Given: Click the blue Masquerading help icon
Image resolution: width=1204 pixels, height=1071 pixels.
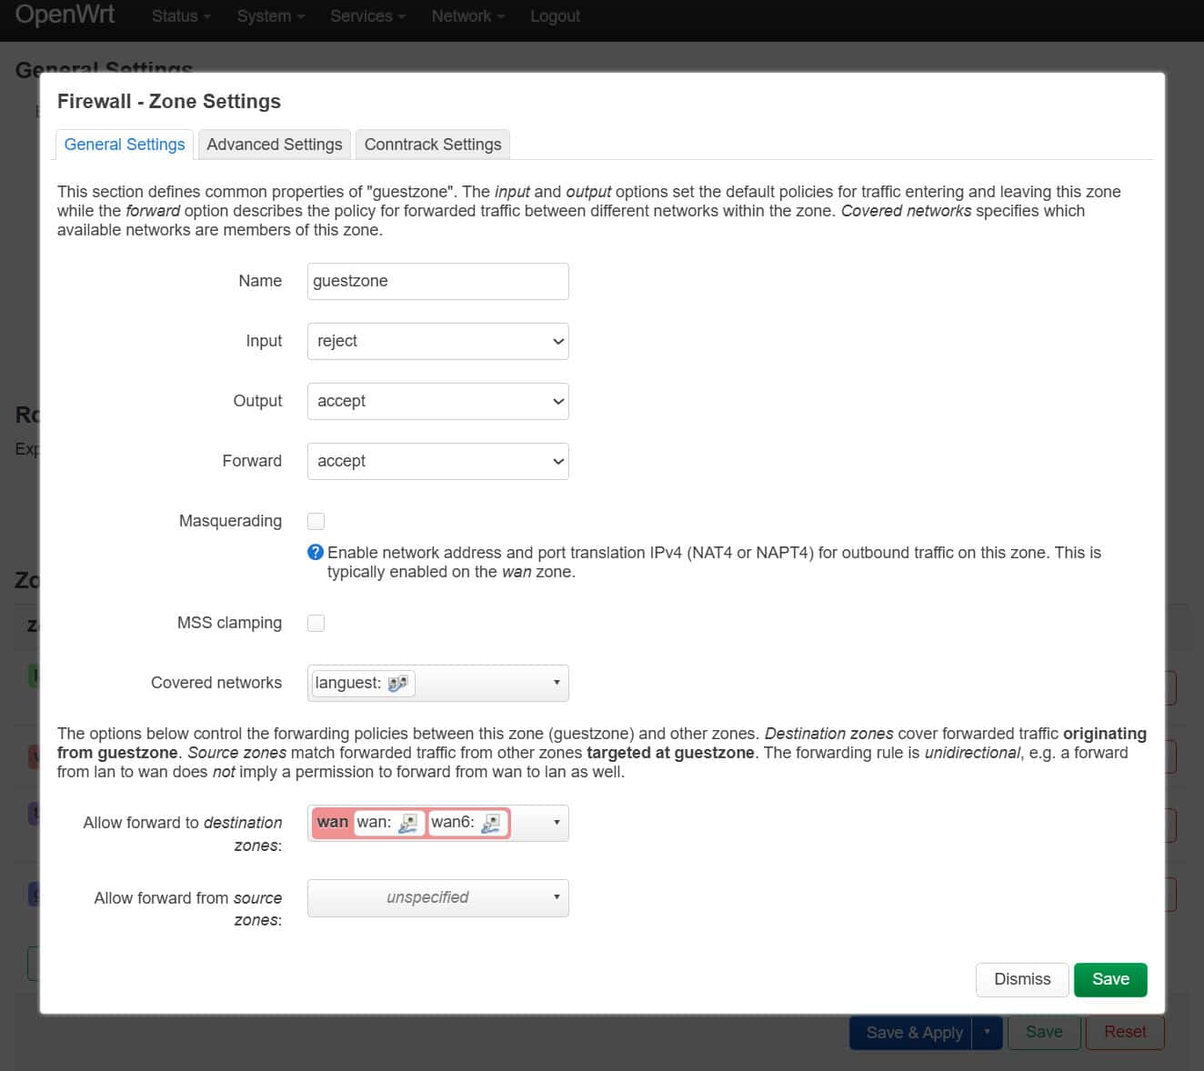Looking at the screenshot, I should (x=316, y=552).
